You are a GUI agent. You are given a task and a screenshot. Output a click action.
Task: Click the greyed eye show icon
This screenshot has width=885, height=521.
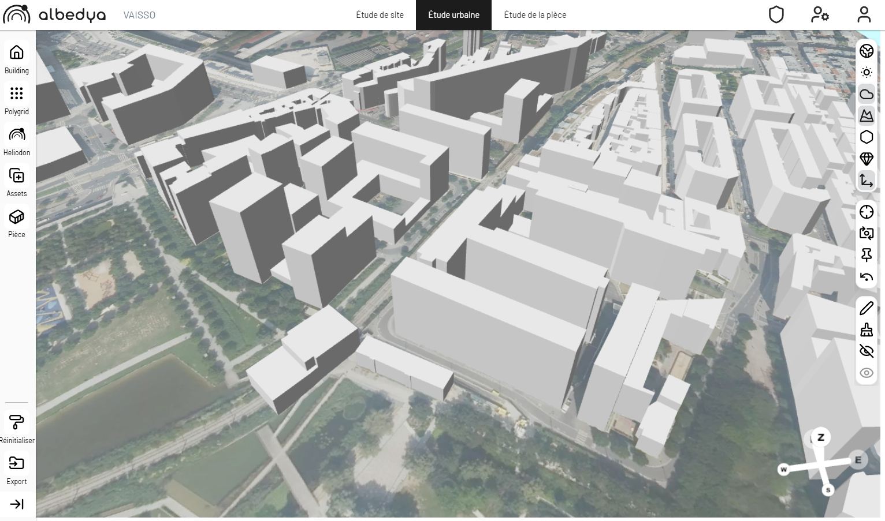tap(867, 373)
